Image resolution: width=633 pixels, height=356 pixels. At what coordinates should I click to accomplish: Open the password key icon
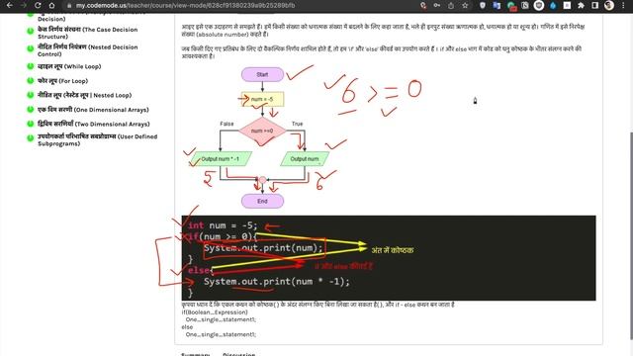pyautogui.click(x=437, y=5)
